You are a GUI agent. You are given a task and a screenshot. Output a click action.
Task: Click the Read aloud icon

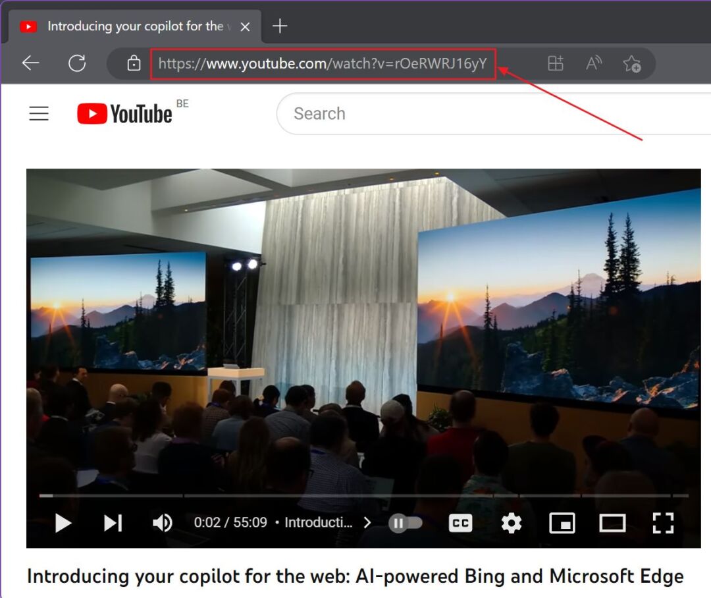pos(593,63)
